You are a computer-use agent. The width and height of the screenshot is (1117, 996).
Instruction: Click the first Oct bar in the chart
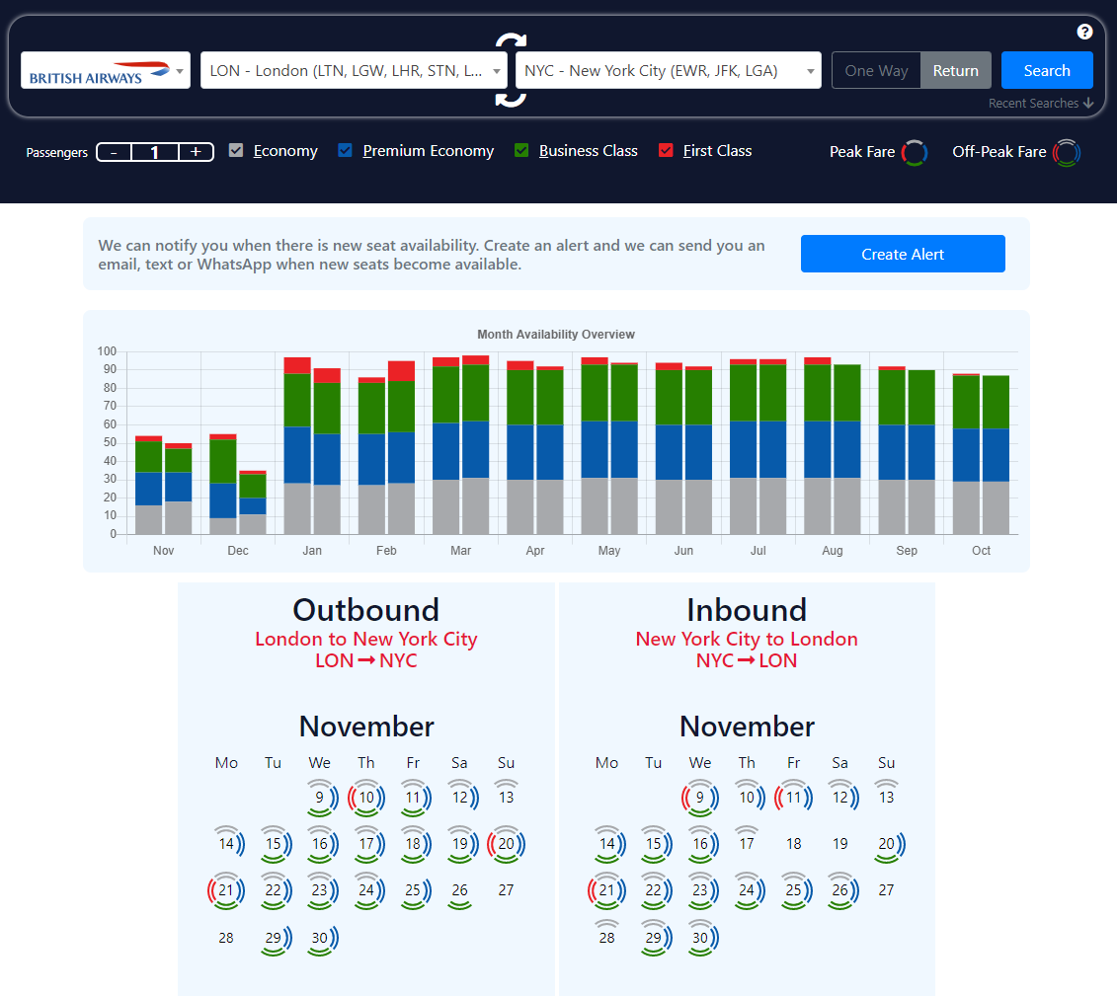click(966, 453)
